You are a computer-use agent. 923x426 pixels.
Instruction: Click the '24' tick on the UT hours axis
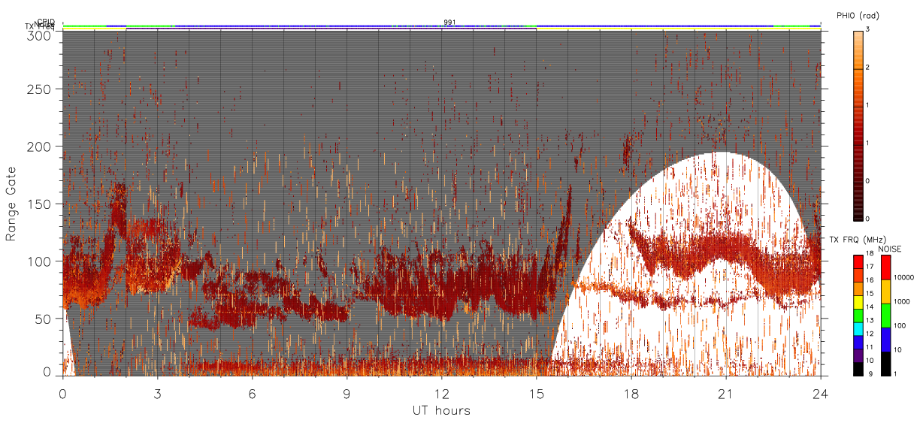tap(820, 393)
